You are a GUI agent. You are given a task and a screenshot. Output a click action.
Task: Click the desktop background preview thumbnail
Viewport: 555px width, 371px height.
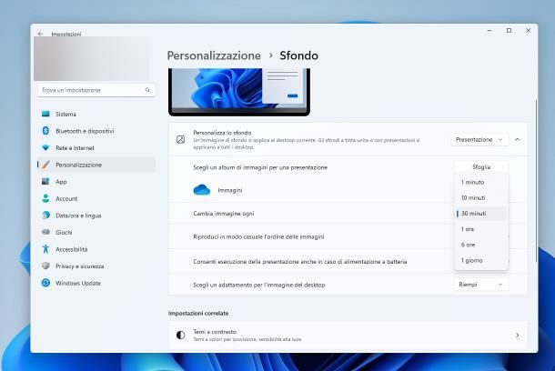tap(239, 92)
